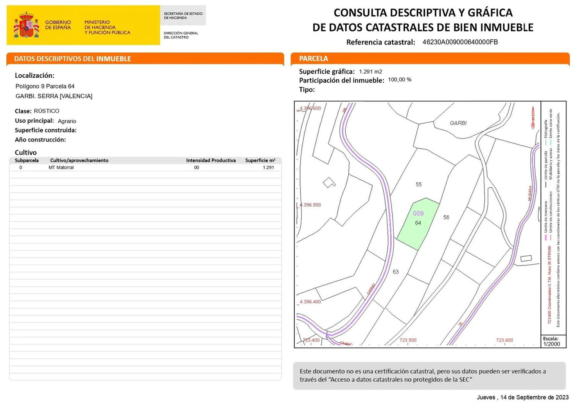The height and width of the screenshot is (407, 577).
Task: Click the DATOS DESCRIPTIVOS DEL INMUEBLE header
Action: (72, 59)
